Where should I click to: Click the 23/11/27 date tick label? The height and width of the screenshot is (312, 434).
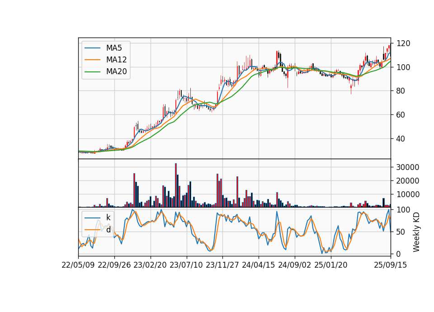(222, 265)
